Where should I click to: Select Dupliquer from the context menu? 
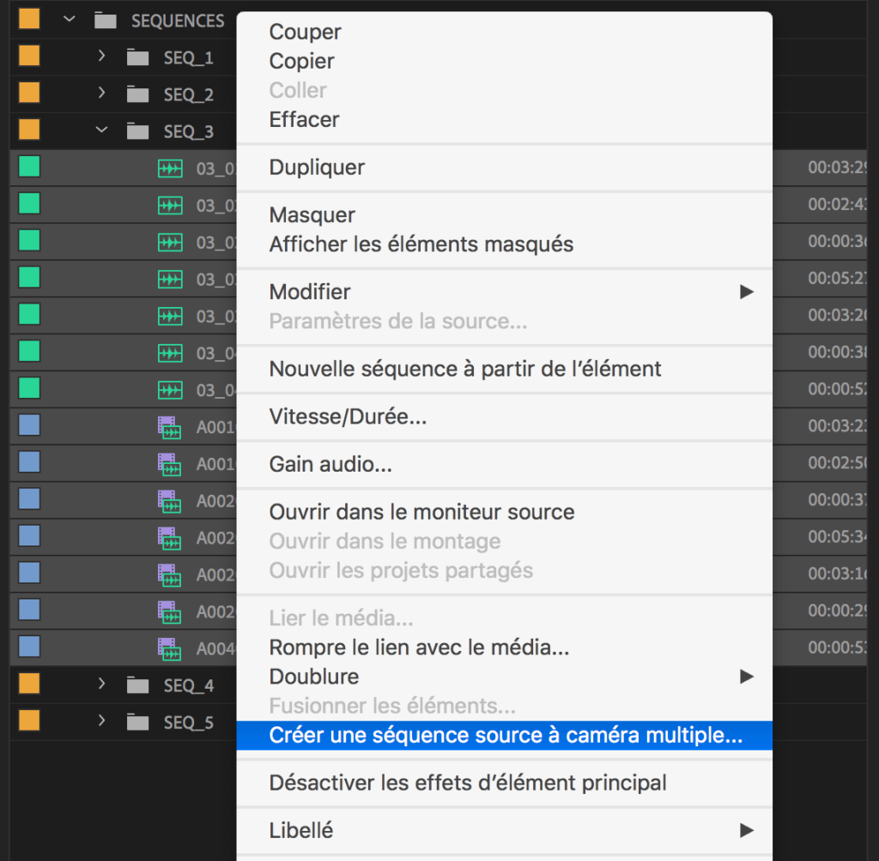[x=317, y=167]
